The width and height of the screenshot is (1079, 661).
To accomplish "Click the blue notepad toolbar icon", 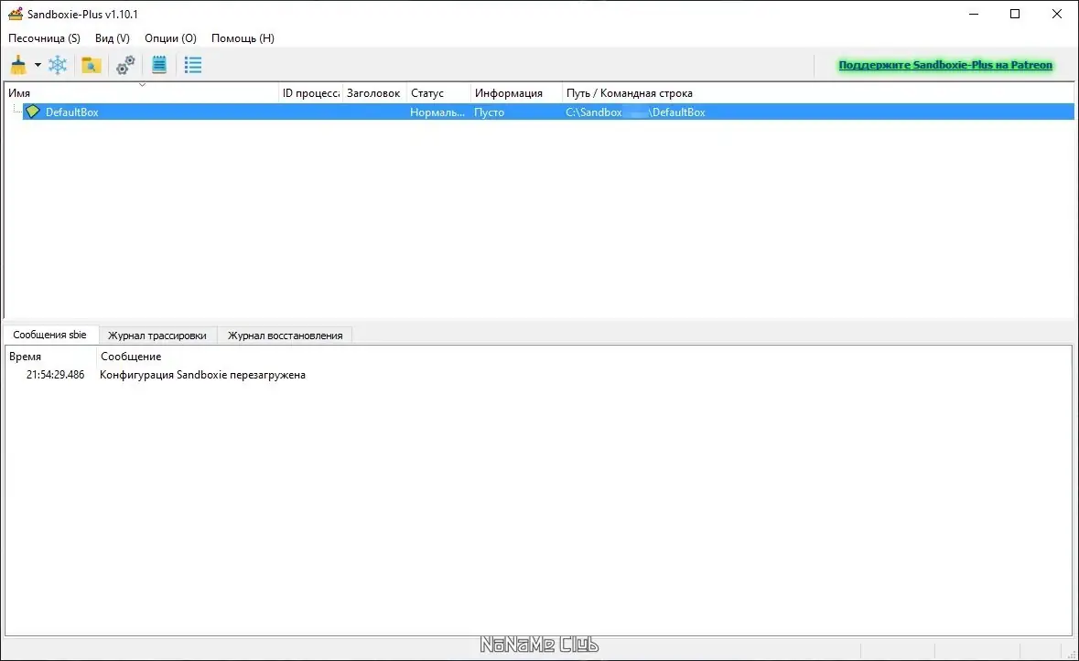I will coord(159,65).
